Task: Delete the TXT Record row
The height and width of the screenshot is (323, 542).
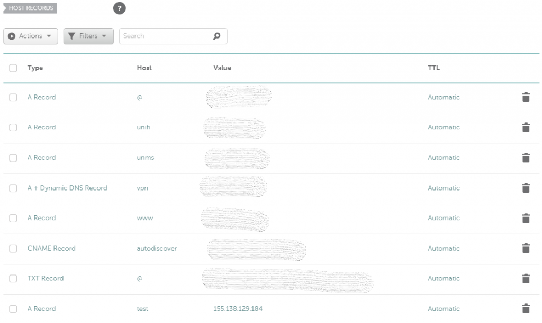Action: pyautogui.click(x=526, y=279)
